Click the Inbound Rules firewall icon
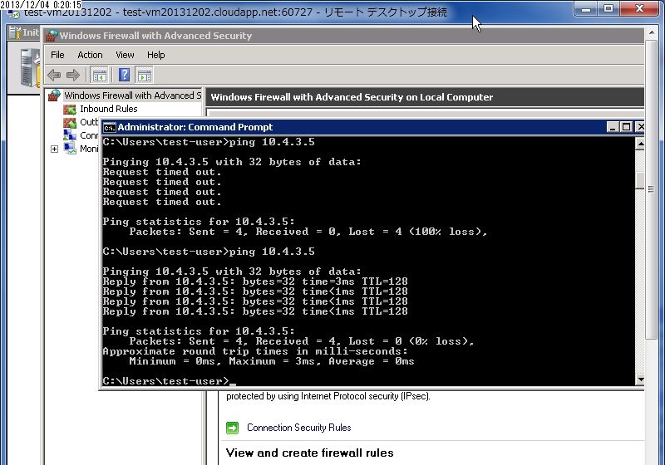The width and height of the screenshot is (665, 465). coord(70,110)
